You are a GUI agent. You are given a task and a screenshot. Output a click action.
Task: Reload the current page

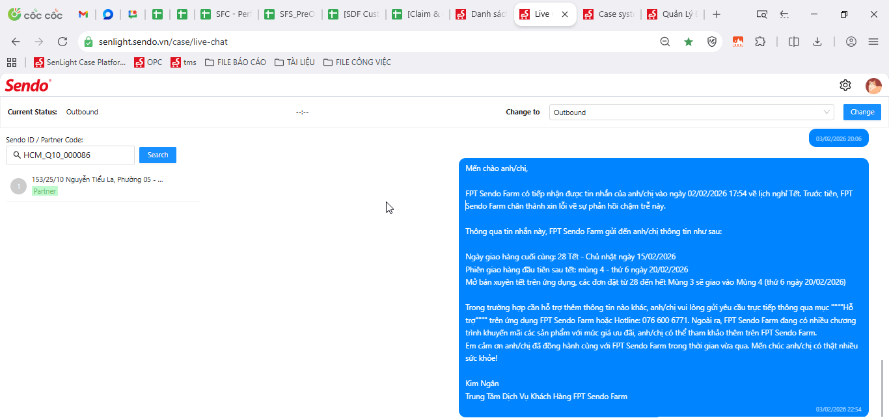tap(62, 42)
